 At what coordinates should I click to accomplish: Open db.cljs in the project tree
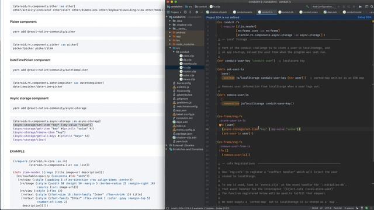(x=186, y=60)
